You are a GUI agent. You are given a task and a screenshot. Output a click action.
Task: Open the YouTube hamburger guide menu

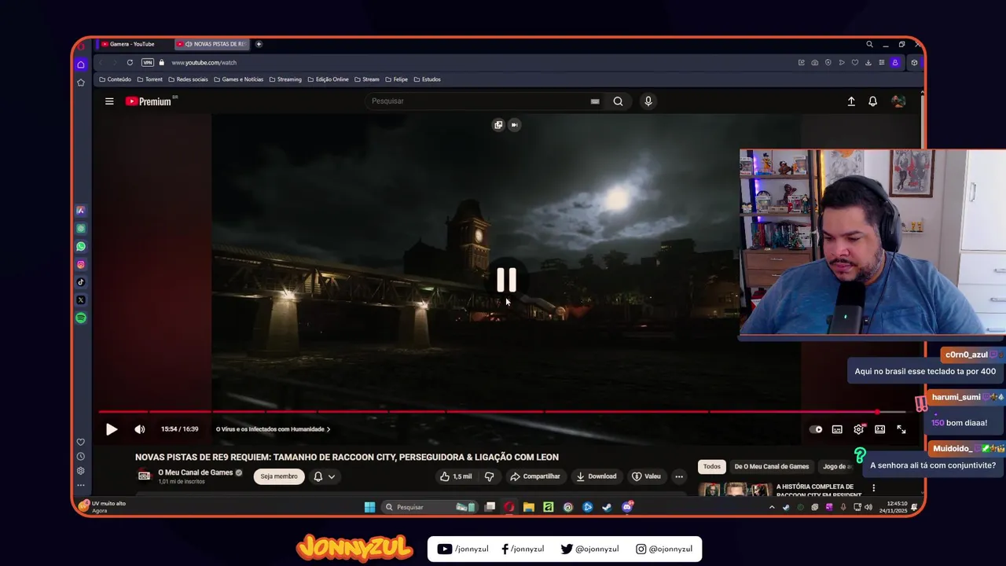click(x=109, y=101)
